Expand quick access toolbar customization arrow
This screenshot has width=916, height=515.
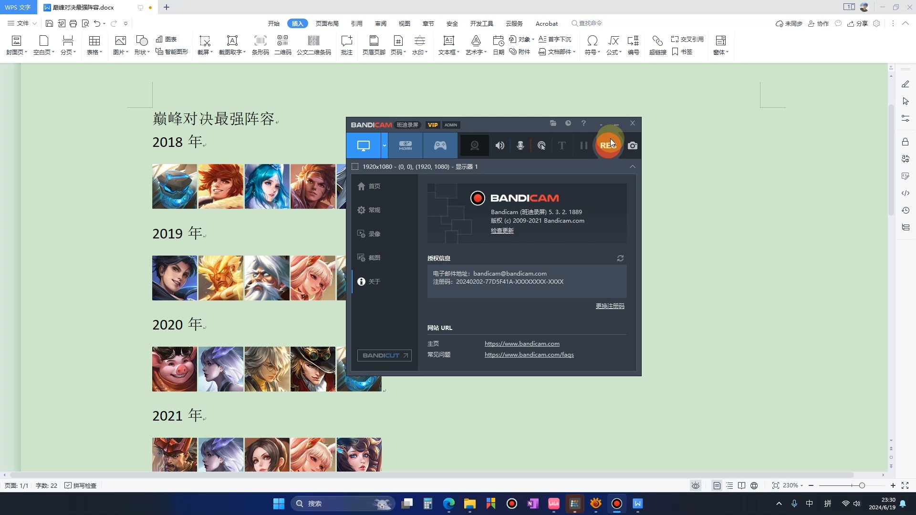(125, 23)
